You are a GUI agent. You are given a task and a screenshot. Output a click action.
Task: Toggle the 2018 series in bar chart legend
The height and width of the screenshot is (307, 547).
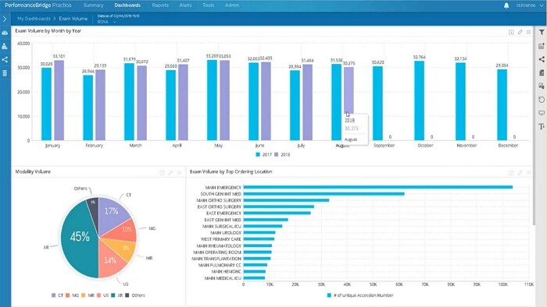282,155
